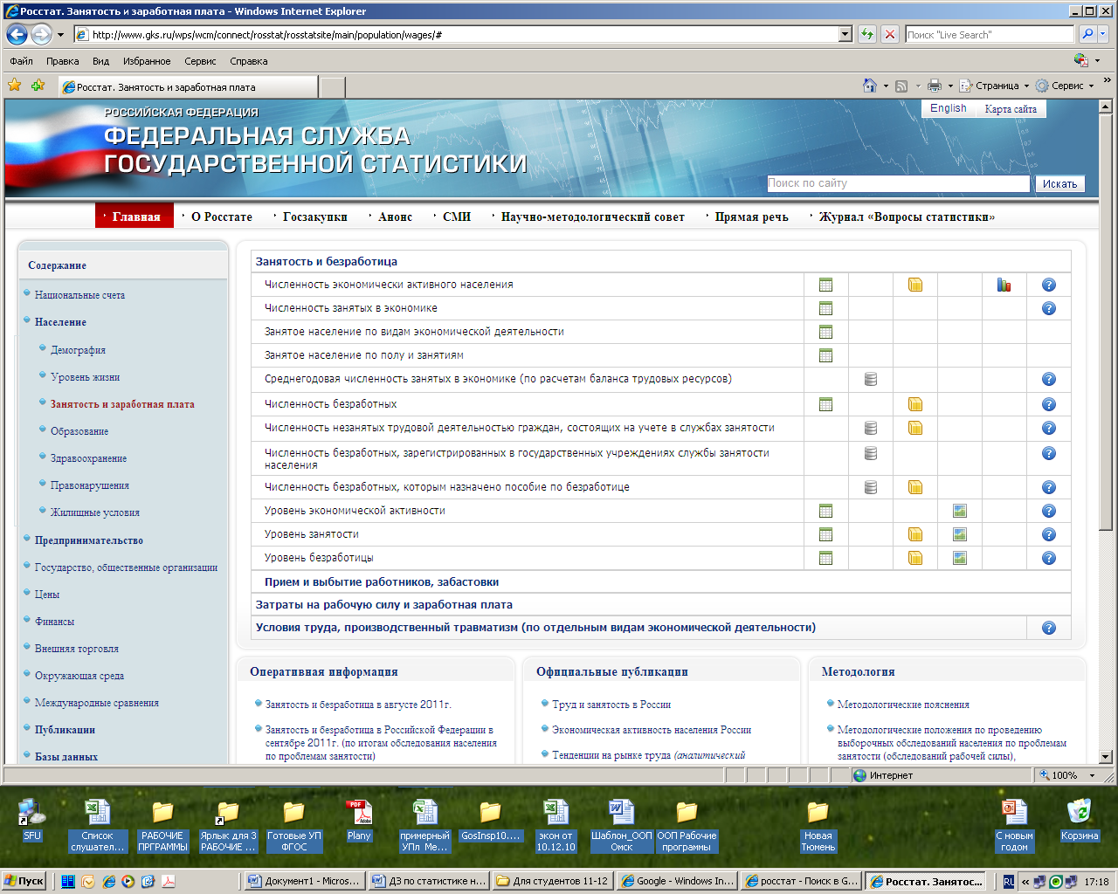Open table icon for Численность безработных
Image resolution: width=1118 pixels, height=894 pixels.
(x=825, y=404)
